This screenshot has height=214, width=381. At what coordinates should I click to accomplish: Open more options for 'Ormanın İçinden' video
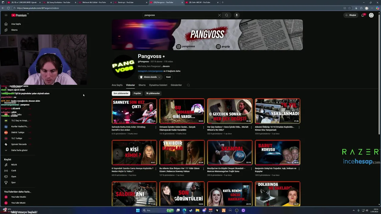[203, 127]
